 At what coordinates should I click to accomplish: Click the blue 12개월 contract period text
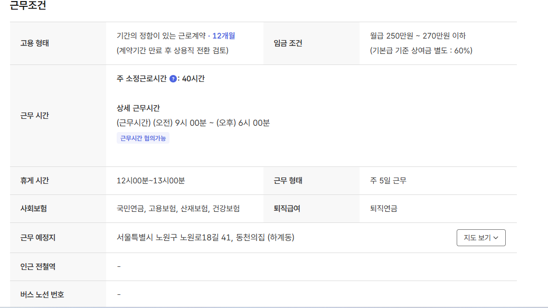coord(224,36)
